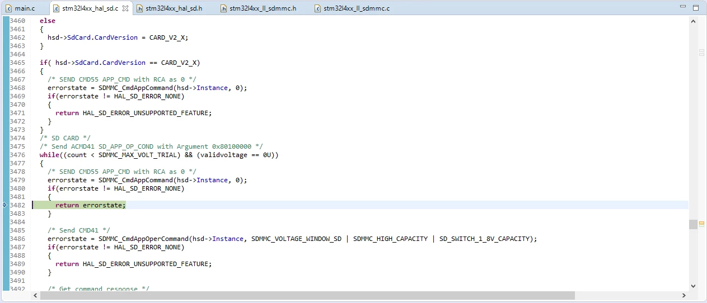The width and height of the screenshot is (707, 303).
Task: Maximize the editor area
Action: [x=696, y=7]
